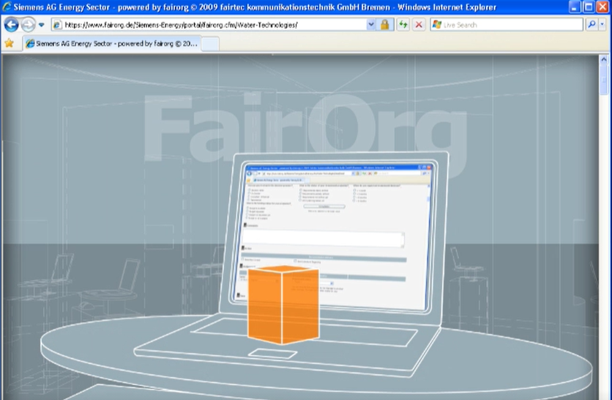Click the Back navigation arrow

pyautogui.click(x=11, y=25)
